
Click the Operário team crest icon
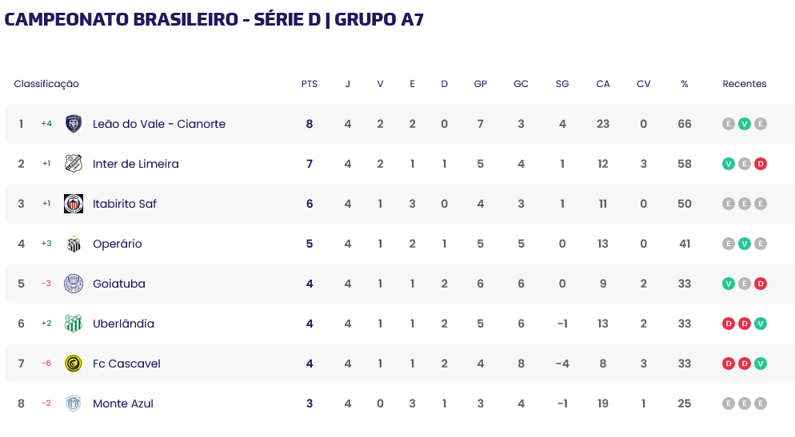coord(74,244)
